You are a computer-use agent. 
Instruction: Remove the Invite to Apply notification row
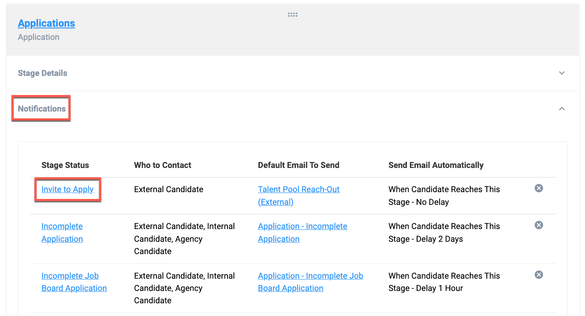click(539, 188)
